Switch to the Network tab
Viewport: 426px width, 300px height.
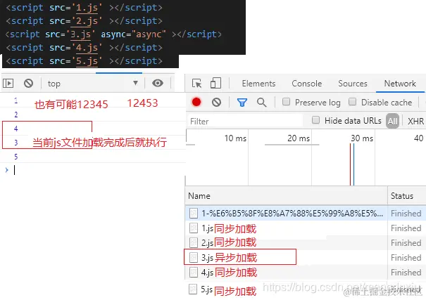click(400, 84)
